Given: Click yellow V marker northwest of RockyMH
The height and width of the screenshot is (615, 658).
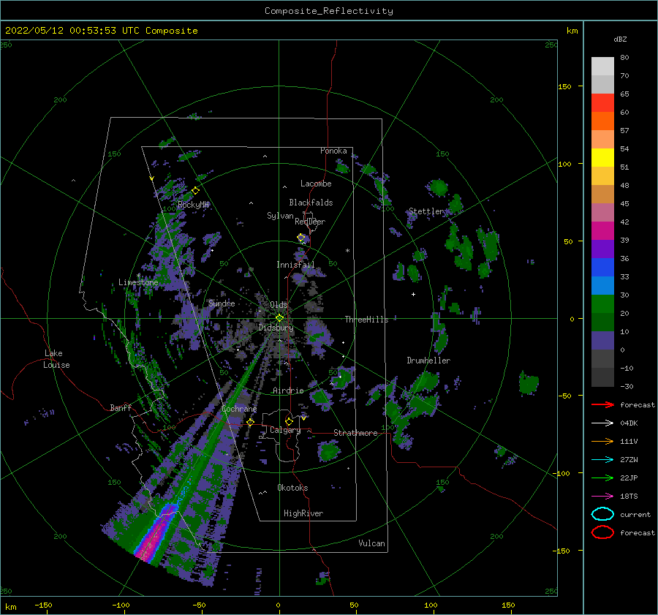Looking at the screenshot, I should pyautogui.click(x=152, y=179).
